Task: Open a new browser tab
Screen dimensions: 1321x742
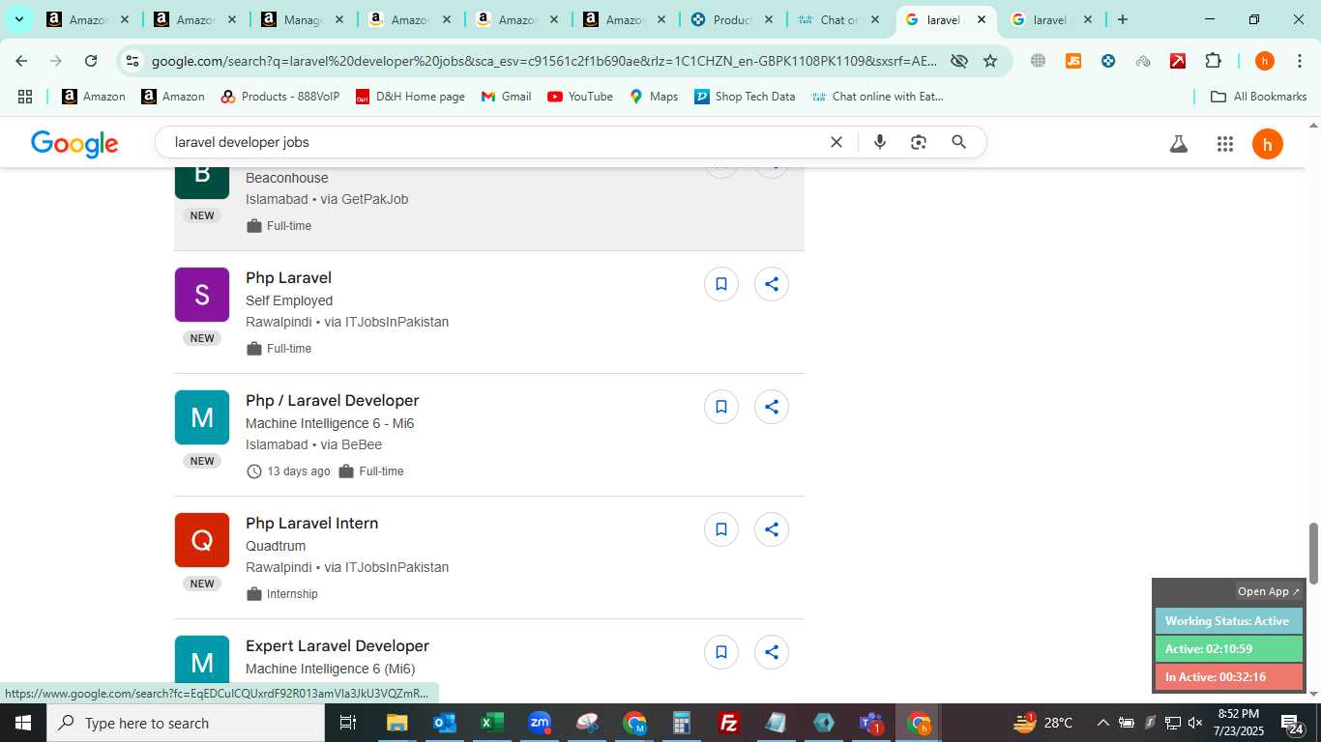Action: coord(1122,19)
